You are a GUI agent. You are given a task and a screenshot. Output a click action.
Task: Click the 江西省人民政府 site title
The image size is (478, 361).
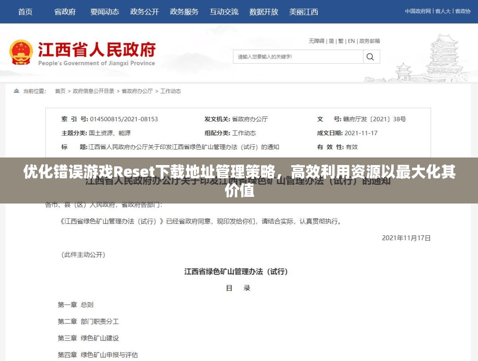click(x=96, y=50)
